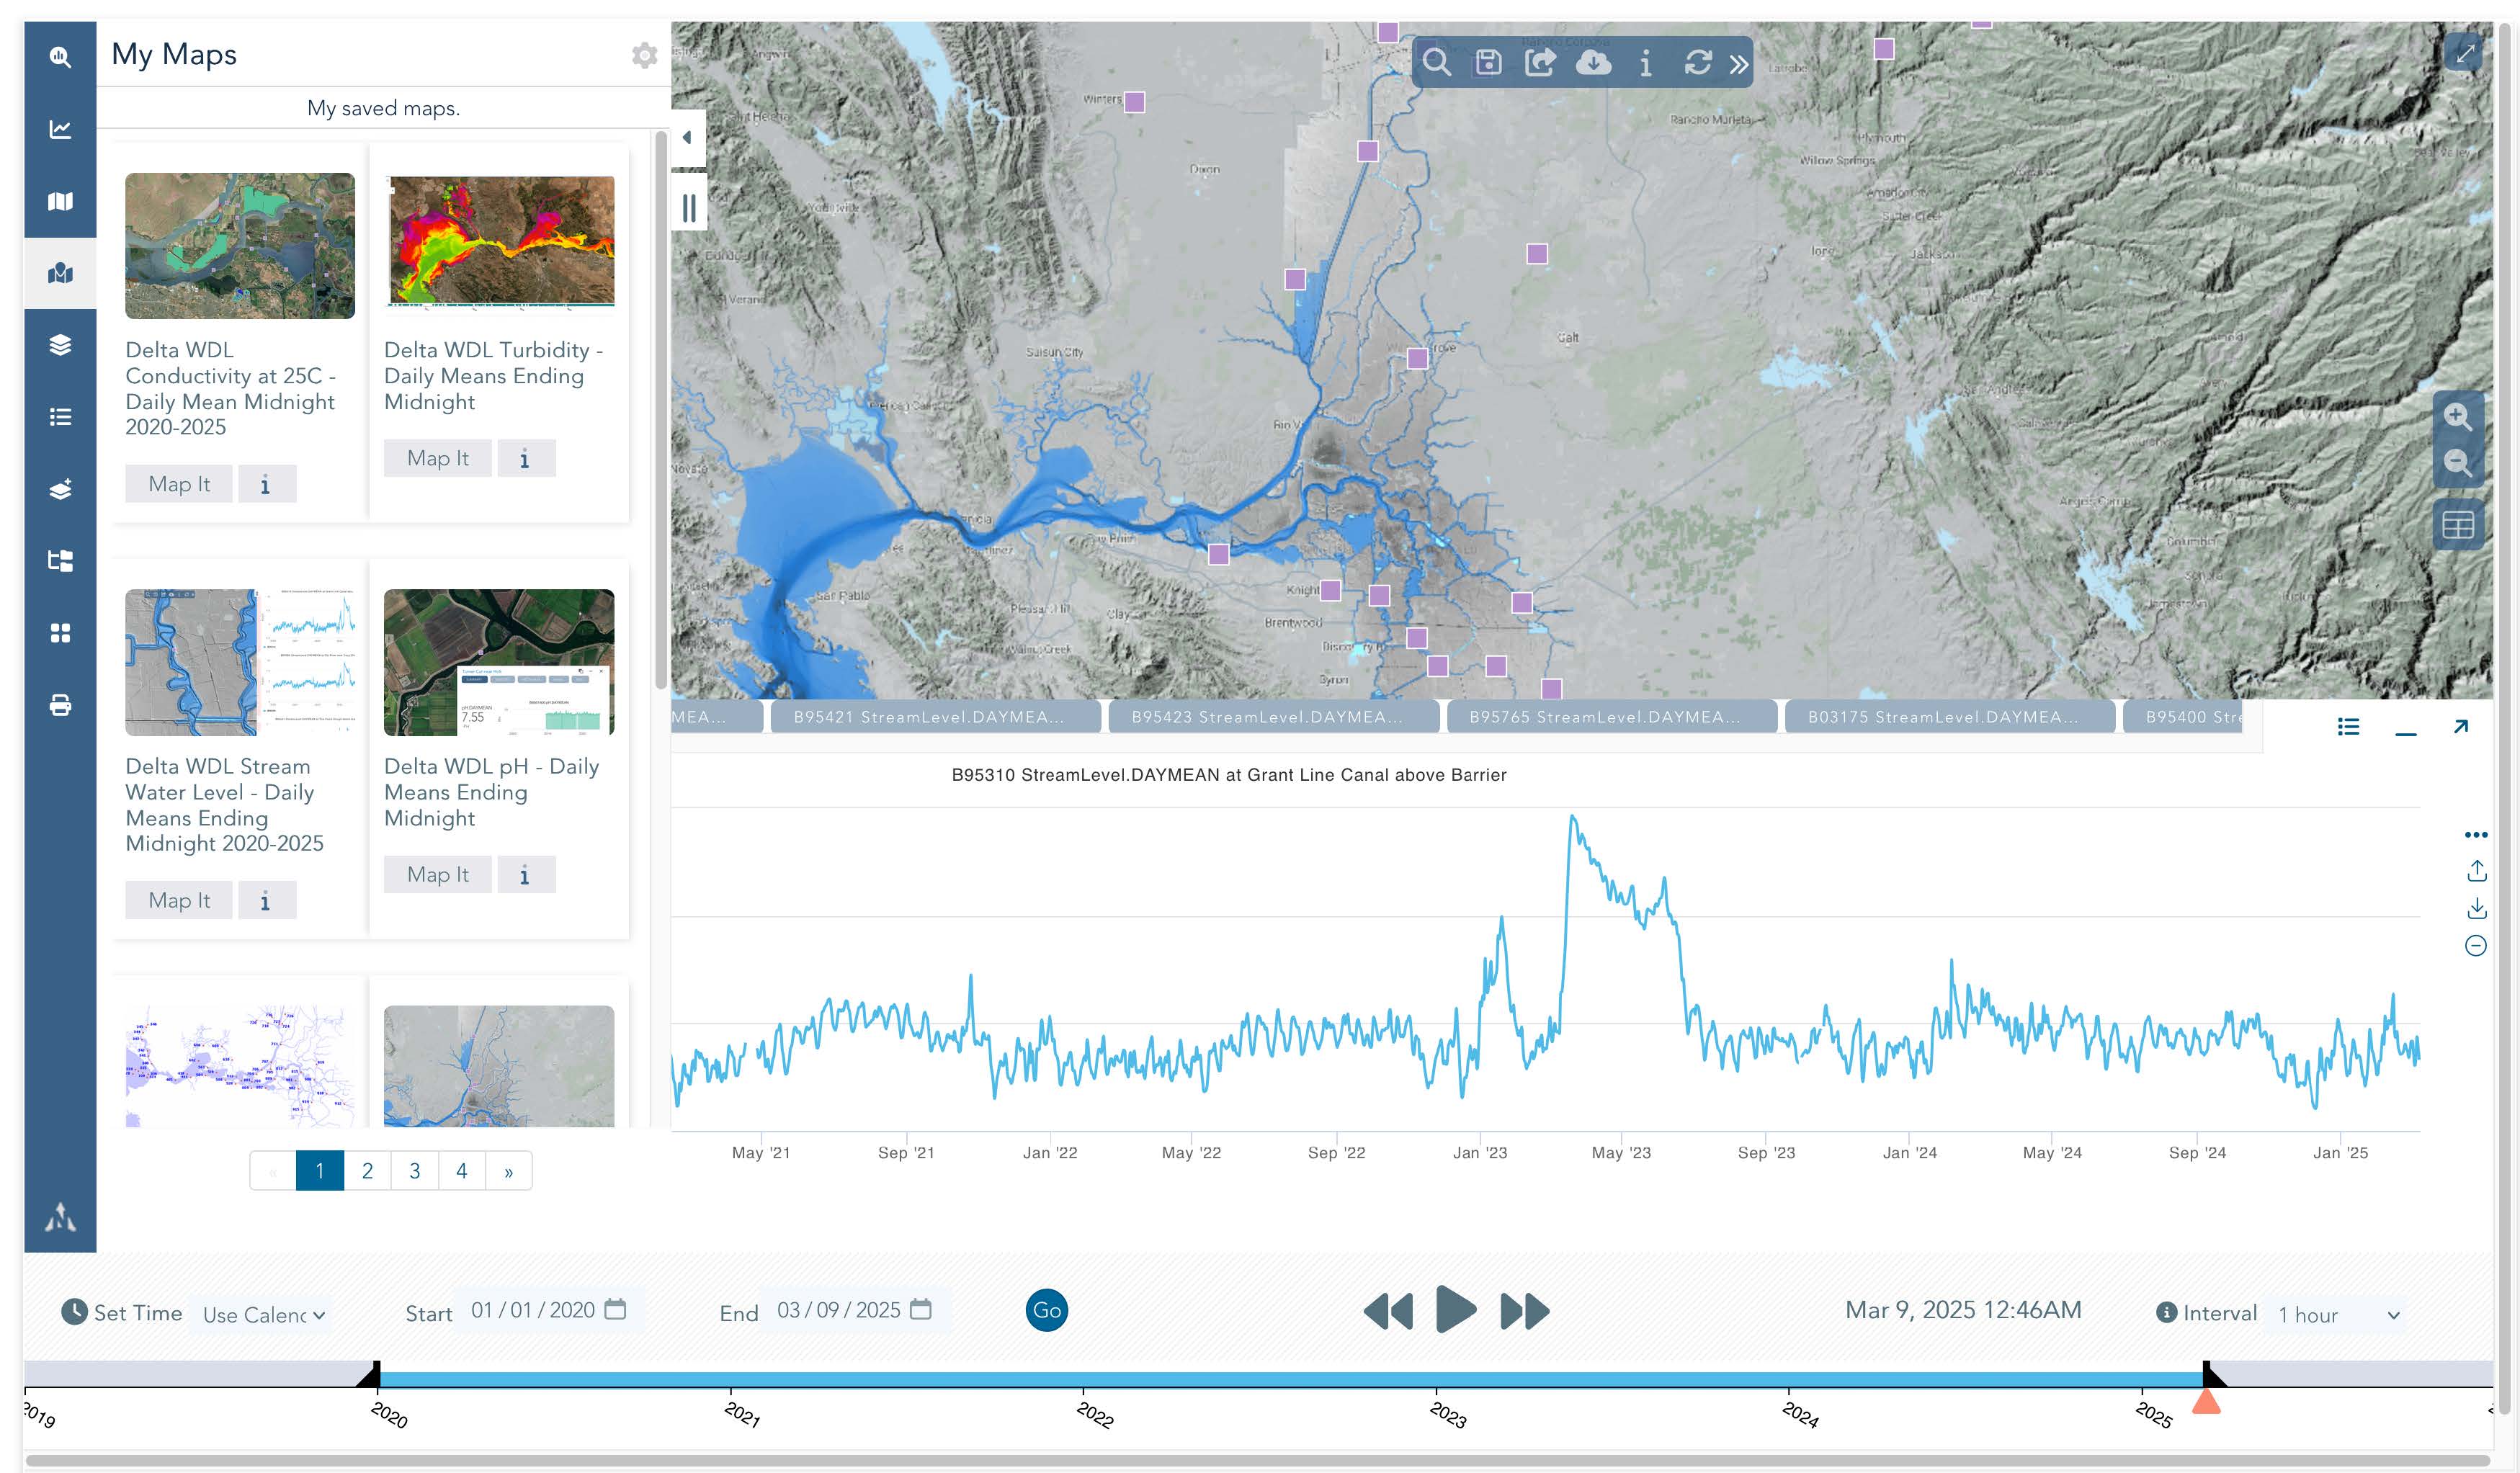Viewport: 2520px width, 1473px height.
Task: Click Map It for Delta WDL Turbidity
Action: point(437,458)
